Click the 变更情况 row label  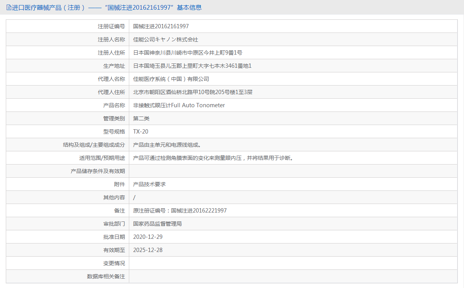114,264
